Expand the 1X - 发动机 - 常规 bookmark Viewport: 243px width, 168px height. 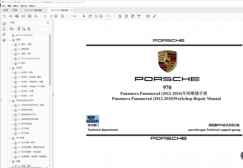(12, 73)
